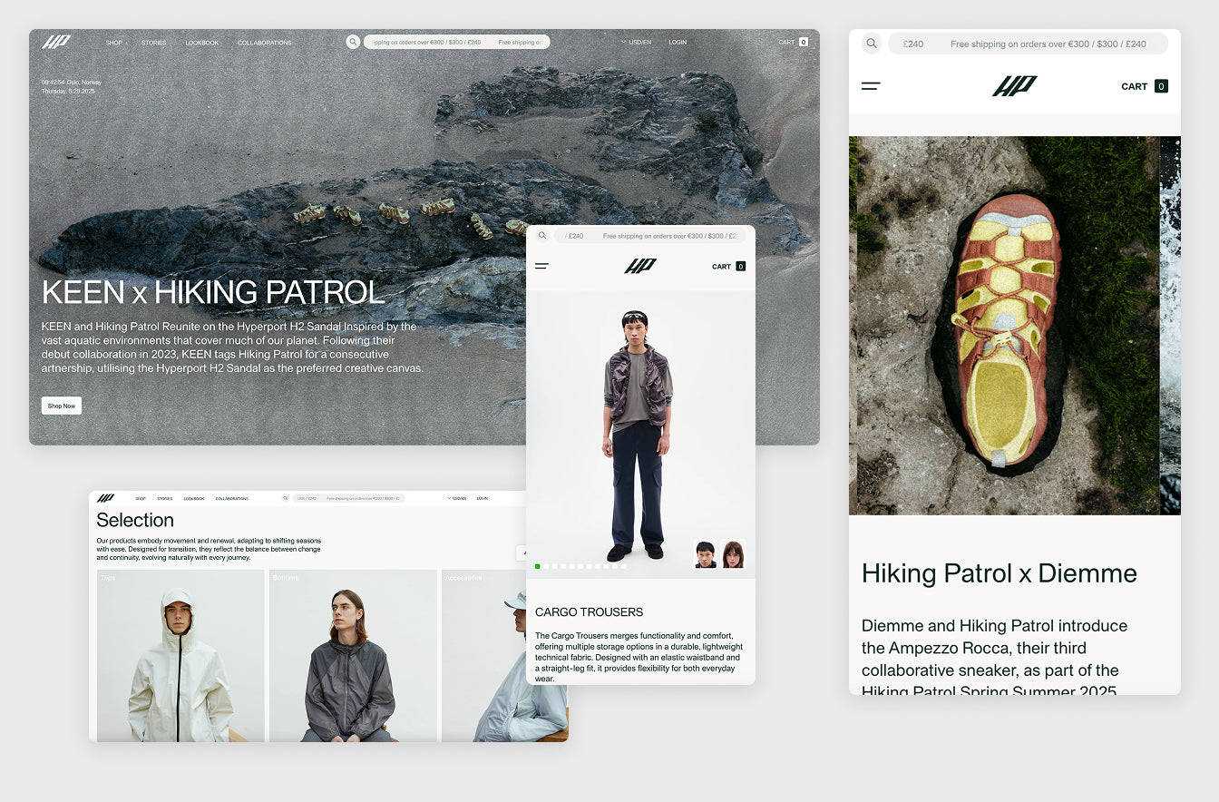Click LOGIN in the hero page header
The image size is (1219, 802).
tap(678, 43)
